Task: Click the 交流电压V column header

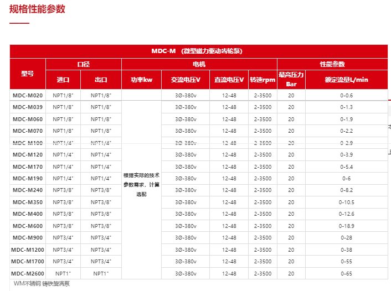Action: click(185, 80)
